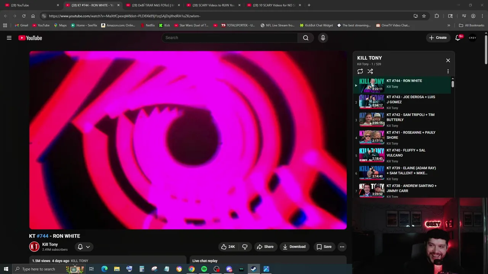Select KT #739 - Elaine (Adam Ray) video

[x=402, y=173]
